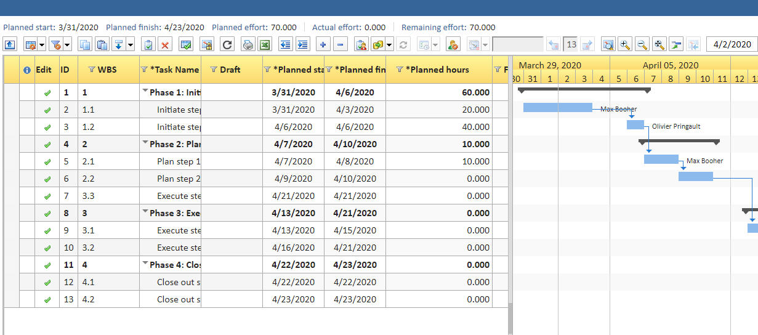Click the Export to Excel icon
Viewport: 758px width, 335px height.
pyautogui.click(x=265, y=44)
